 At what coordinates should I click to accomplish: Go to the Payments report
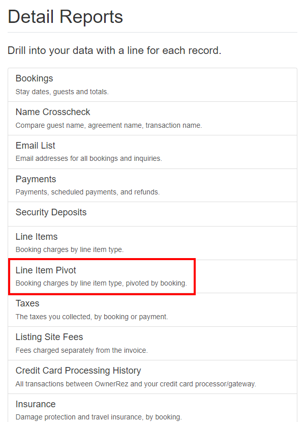point(36,179)
